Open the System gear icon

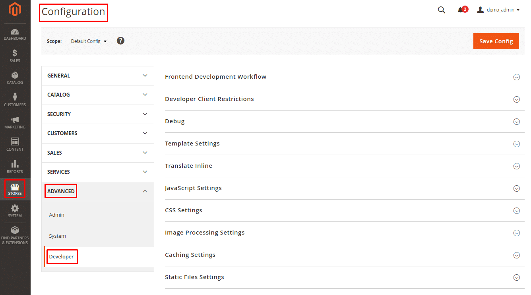point(15,211)
